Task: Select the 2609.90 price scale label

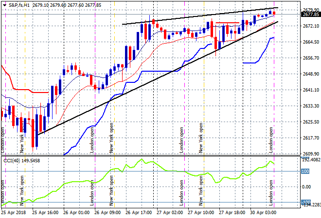Action: tap(309, 154)
